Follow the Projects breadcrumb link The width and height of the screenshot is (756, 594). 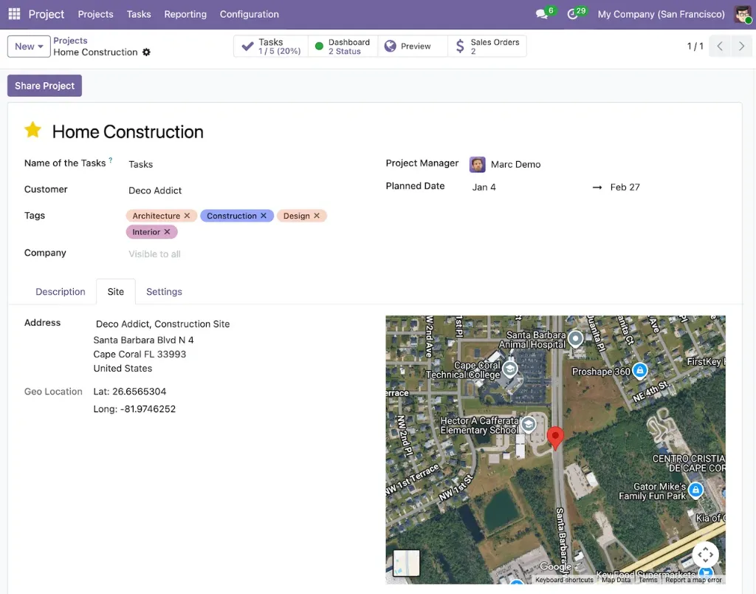[x=70, y=41]
